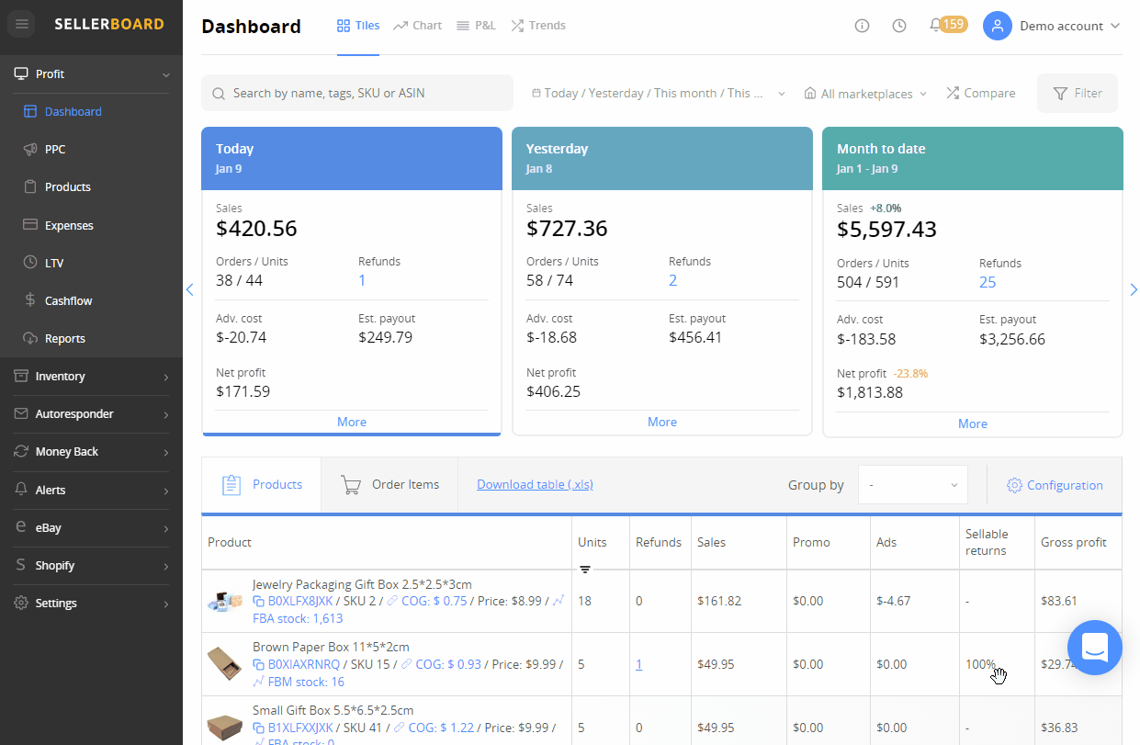Viewport: 1140px width, 745px height.
Task: Copy ASIN B0XIAXRNRQ icon
Action: point(259,664)
